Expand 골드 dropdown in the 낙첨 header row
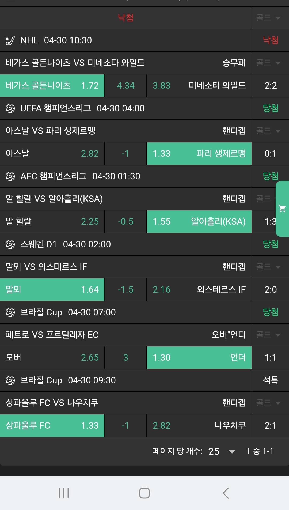The height and width of the screenshot is (510, 289). point(269,18)
